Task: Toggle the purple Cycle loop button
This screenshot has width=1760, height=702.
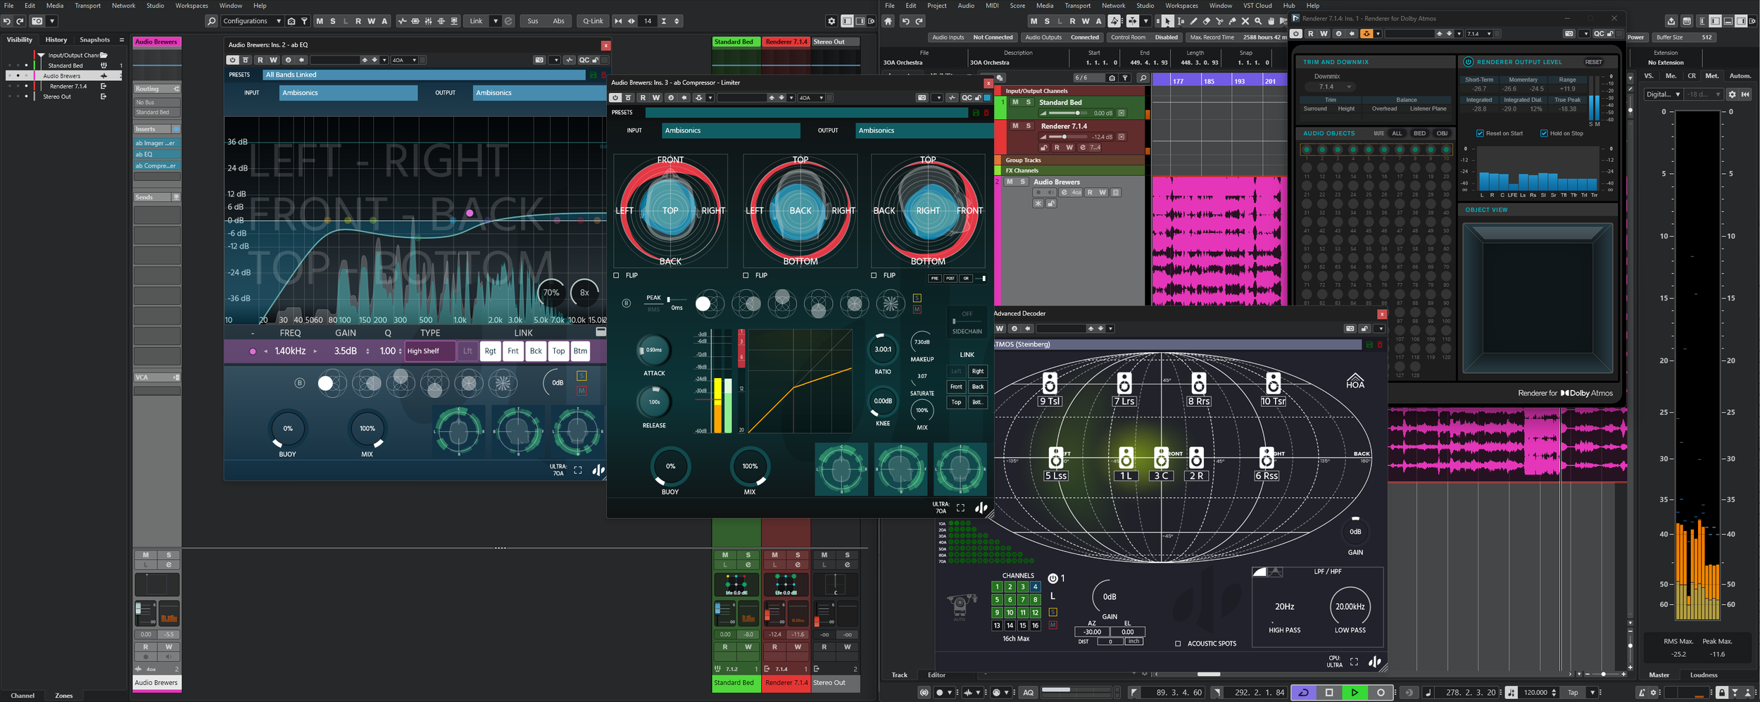Action: [1303, 693]
